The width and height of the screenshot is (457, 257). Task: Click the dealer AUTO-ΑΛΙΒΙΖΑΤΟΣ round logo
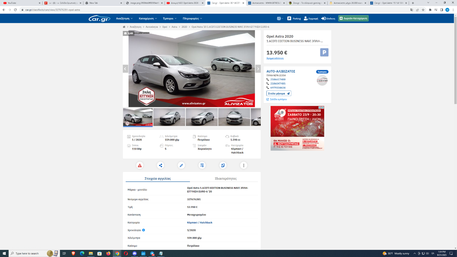tap(322, 81)
